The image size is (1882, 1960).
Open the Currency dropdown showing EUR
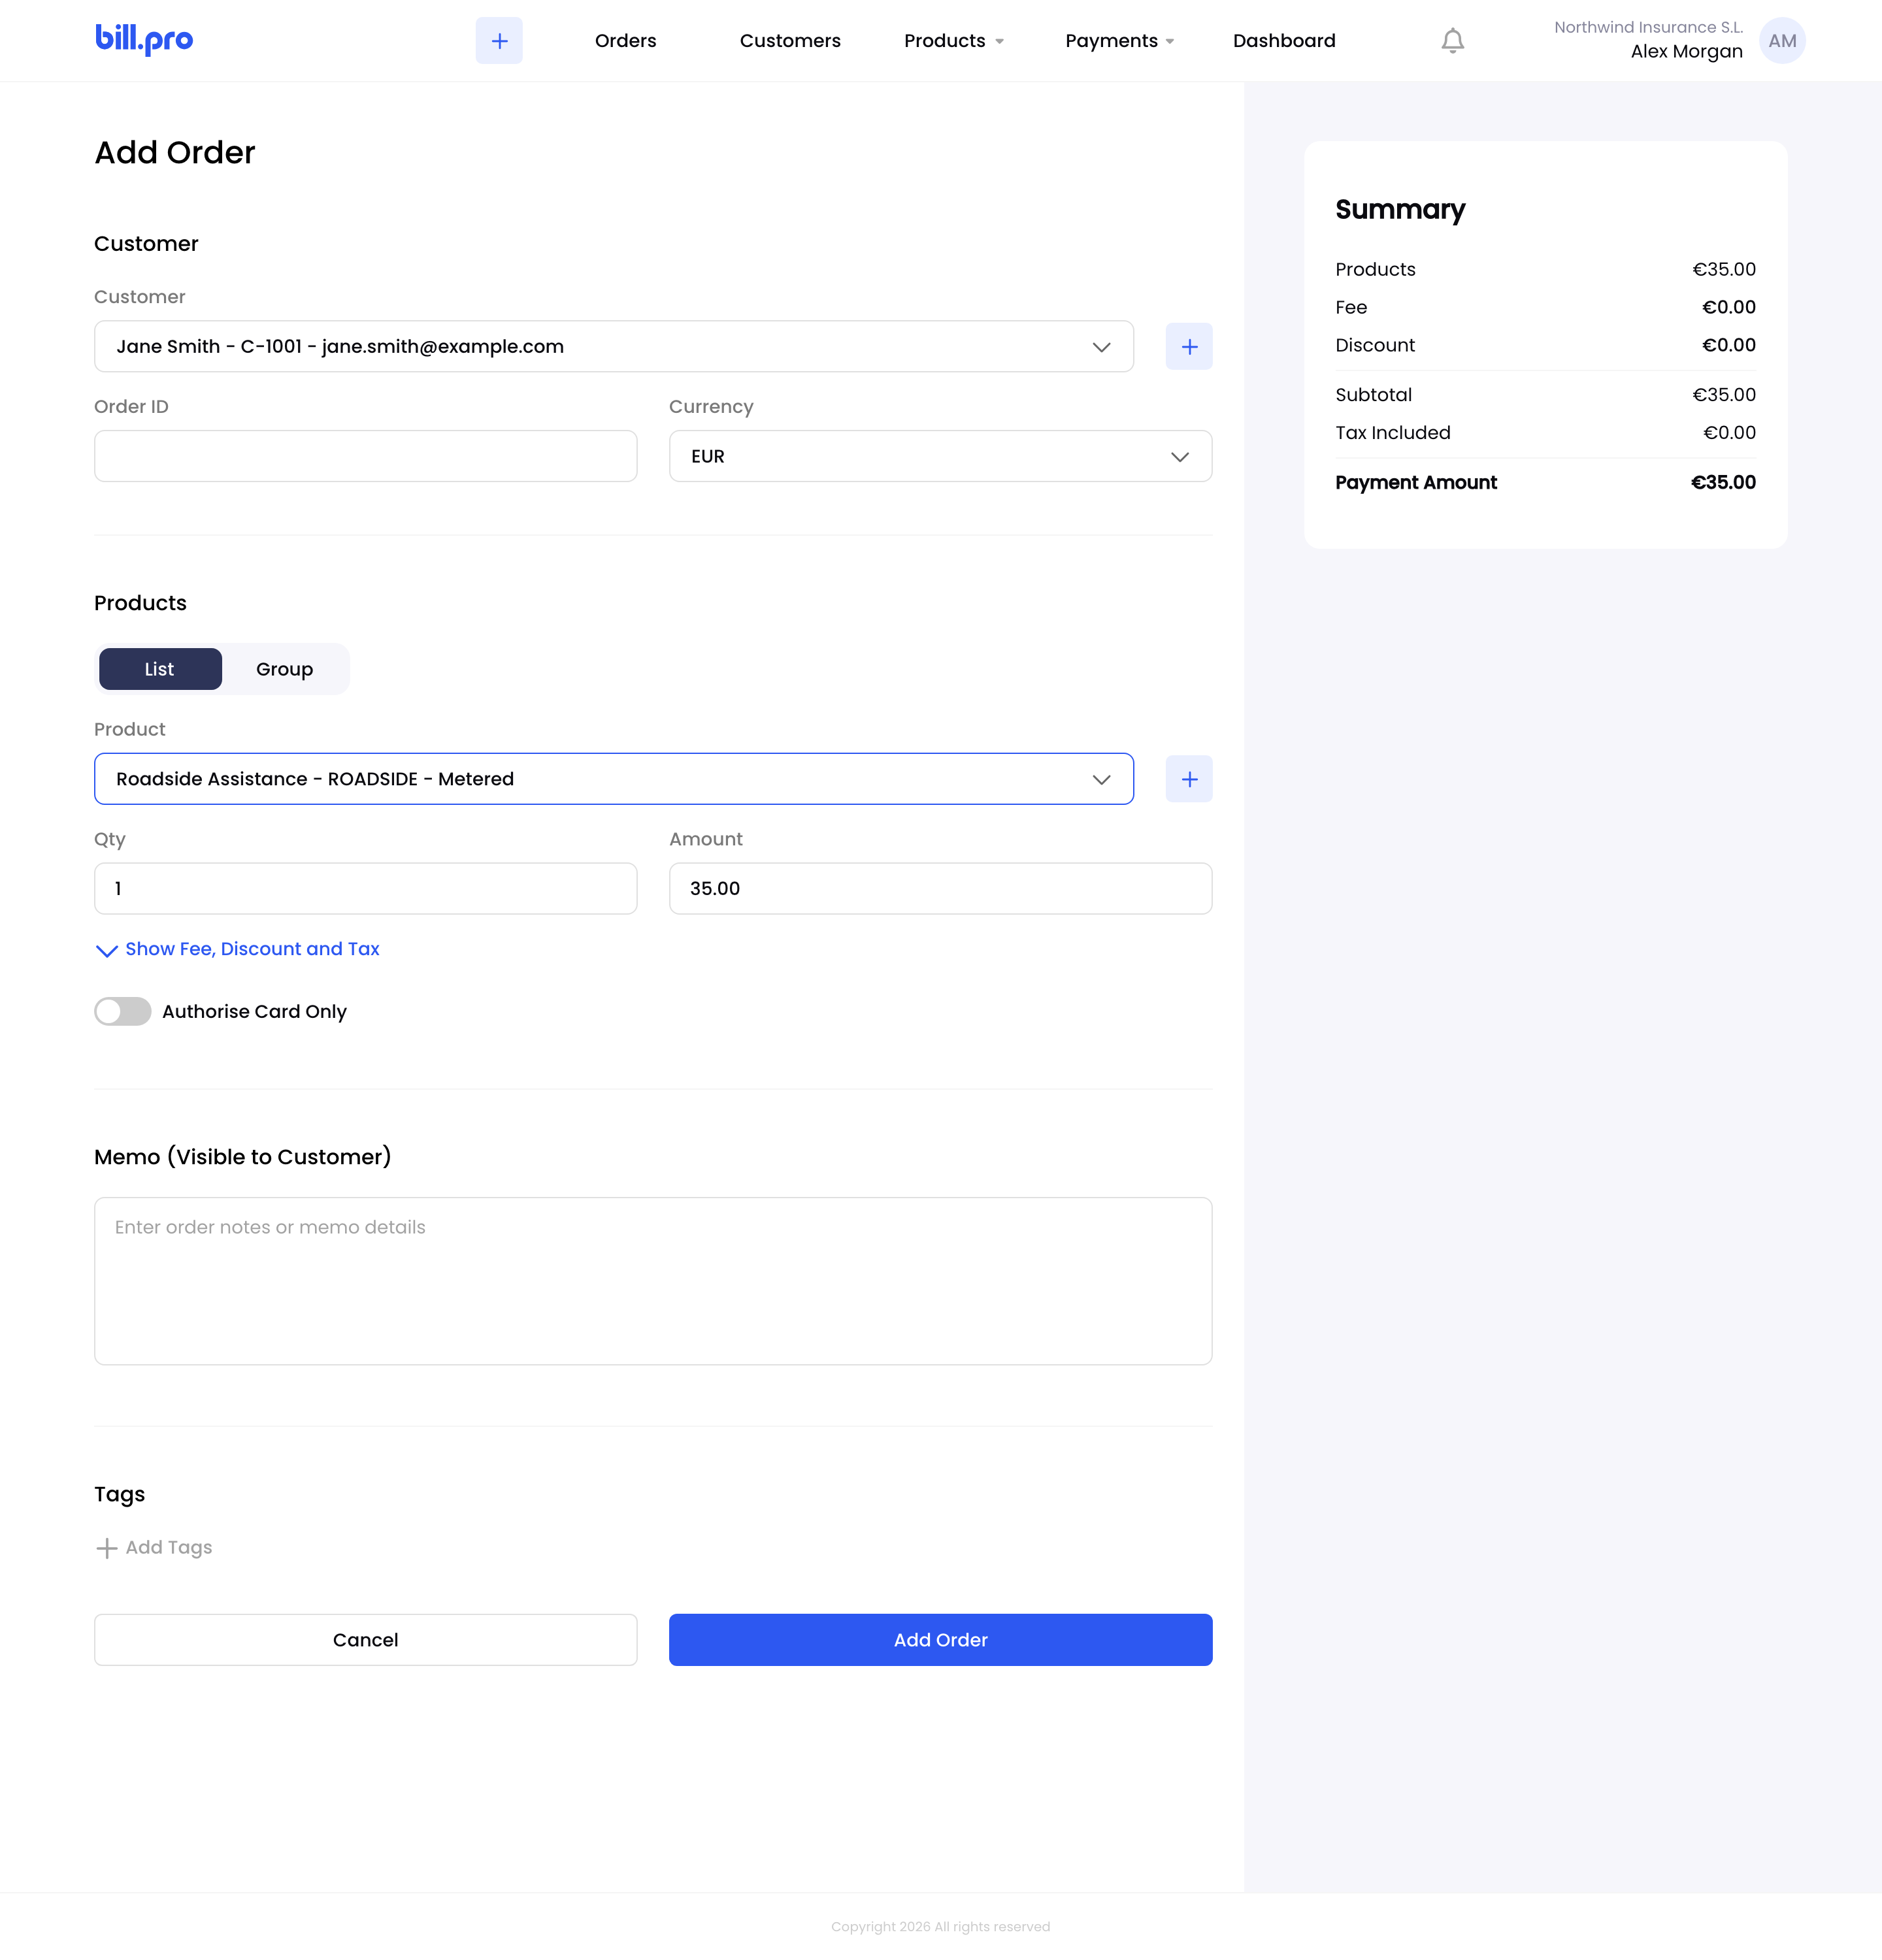[x=940, y=456]
